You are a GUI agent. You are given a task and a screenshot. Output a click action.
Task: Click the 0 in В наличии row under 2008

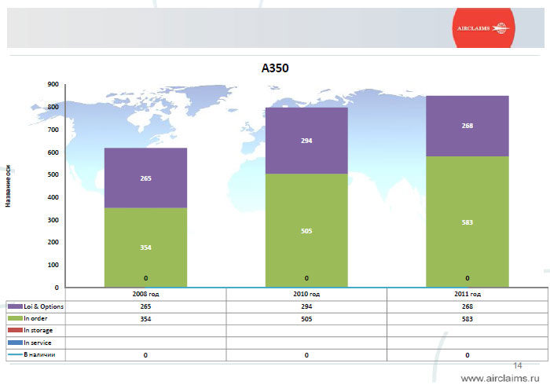tap(145, 355)
